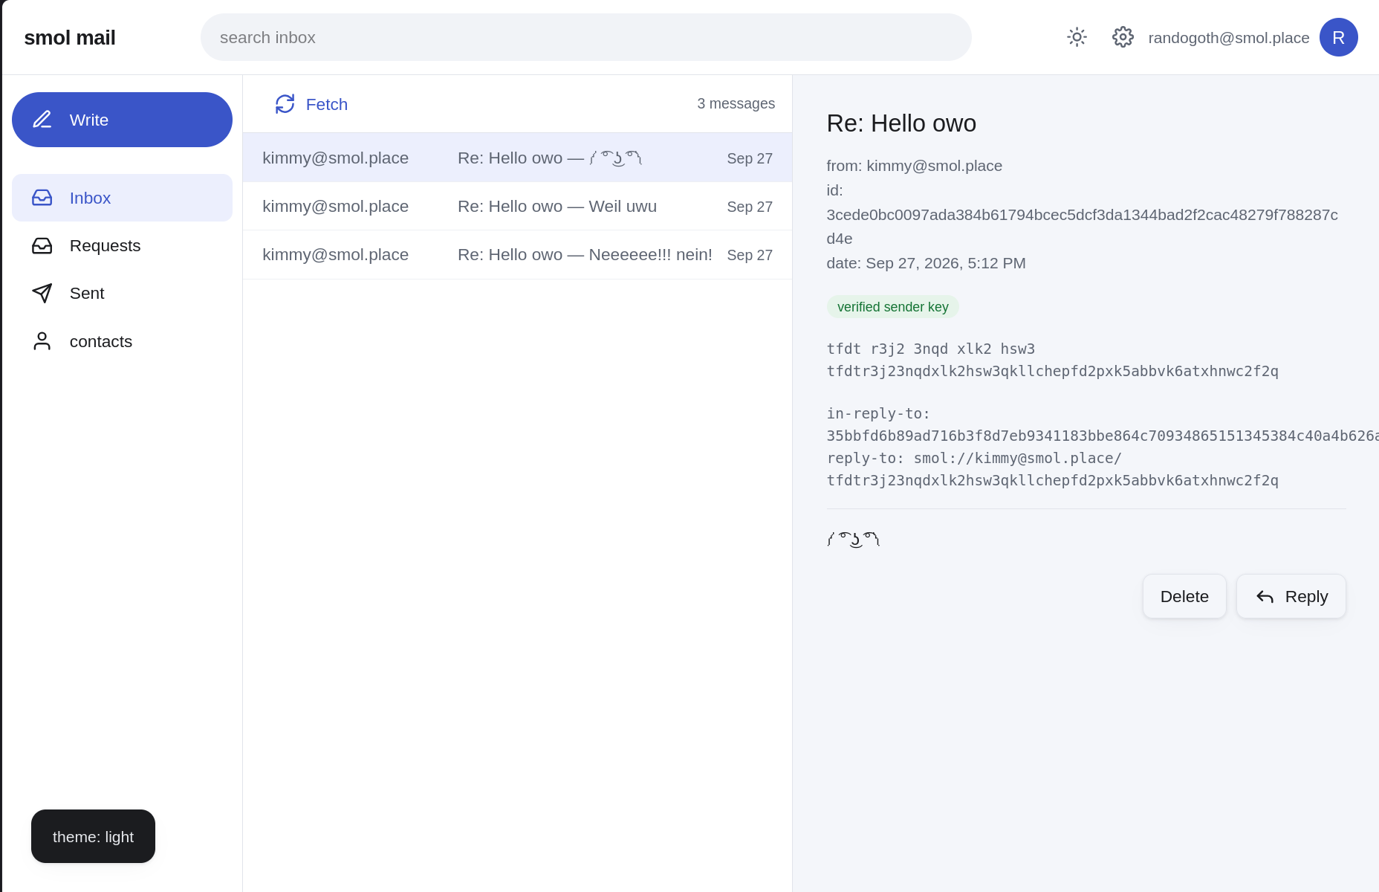Viewport: 1379px width, 892px height.
Task: Reply using the Reply label
Action: click(1306, 596)
